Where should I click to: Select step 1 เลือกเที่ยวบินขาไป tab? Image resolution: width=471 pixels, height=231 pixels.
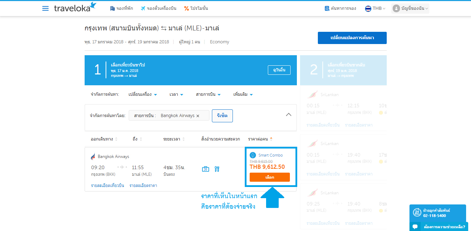pos(191,70)
